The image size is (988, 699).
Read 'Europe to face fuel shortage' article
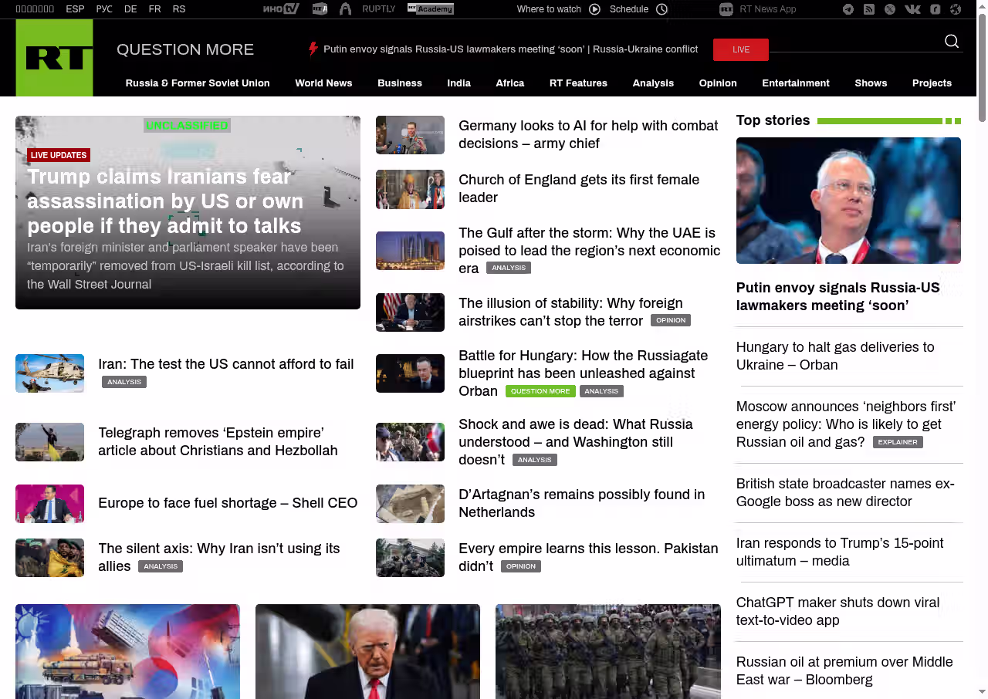pos(228,503)
